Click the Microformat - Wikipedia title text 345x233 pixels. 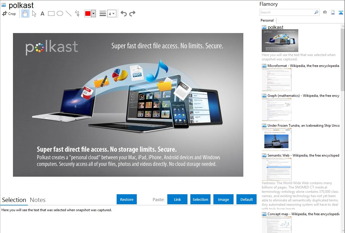coord(304,66)
